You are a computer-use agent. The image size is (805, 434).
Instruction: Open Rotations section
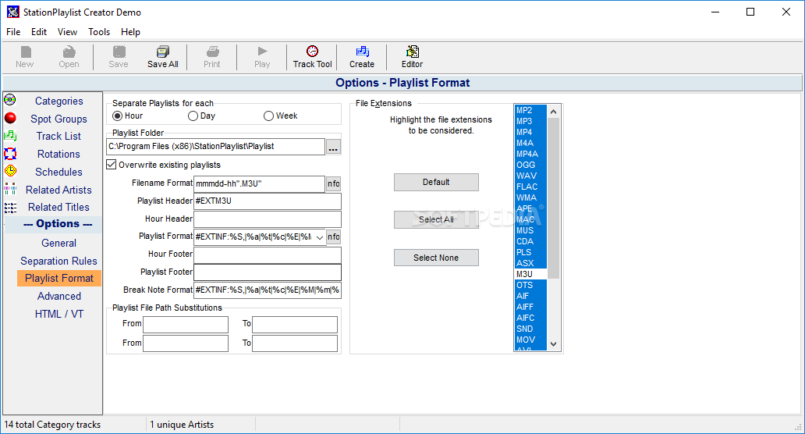[x=59, y=154]
